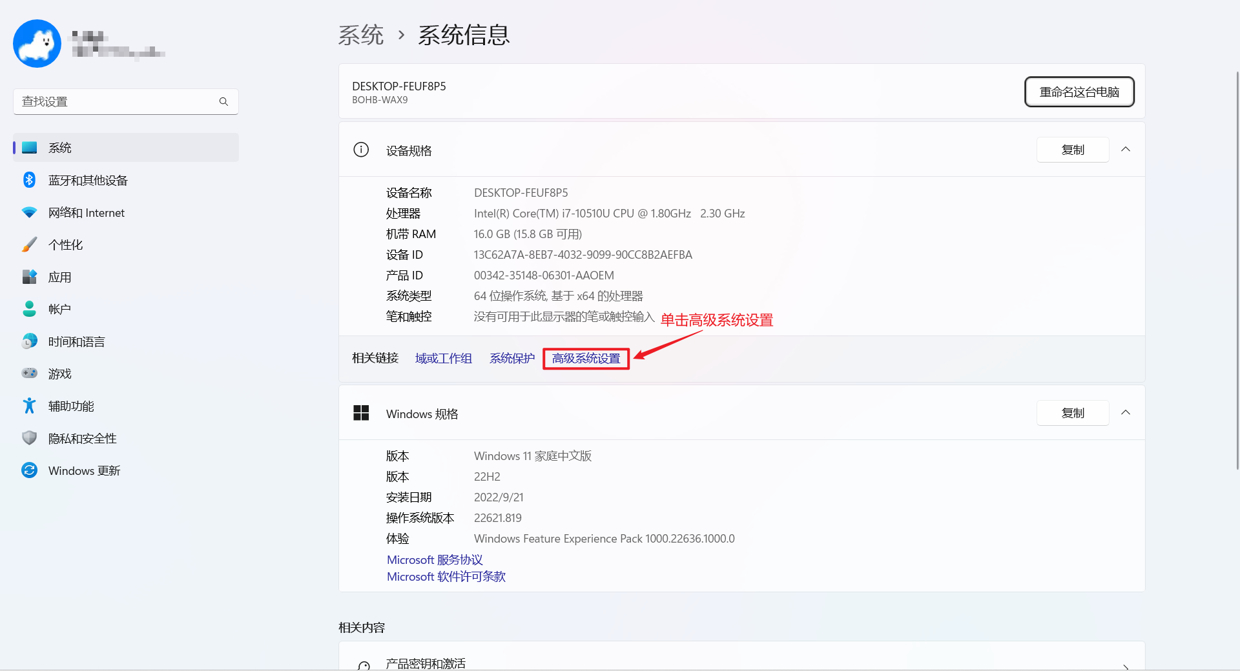
Task: Select OS build value 22621.819
Action: coord(498,518)
